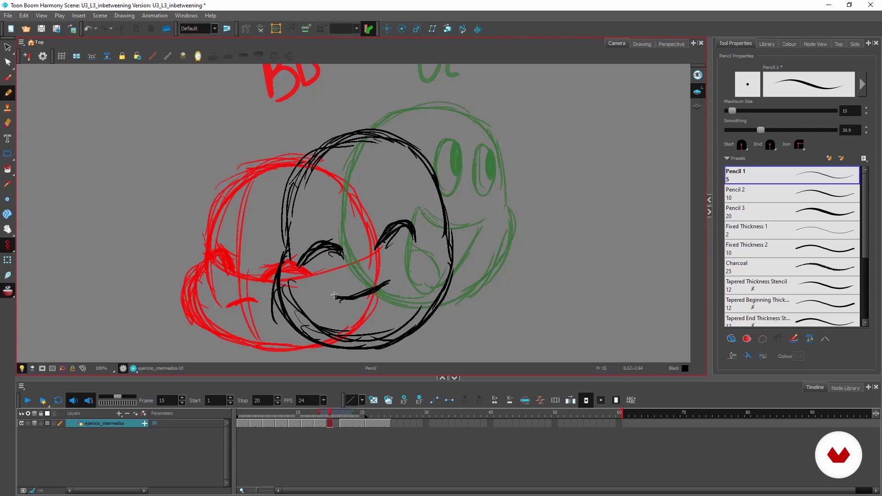Open the Default workspace dropdown
Viewport: 882px width, 496px height.
[214, 28]
